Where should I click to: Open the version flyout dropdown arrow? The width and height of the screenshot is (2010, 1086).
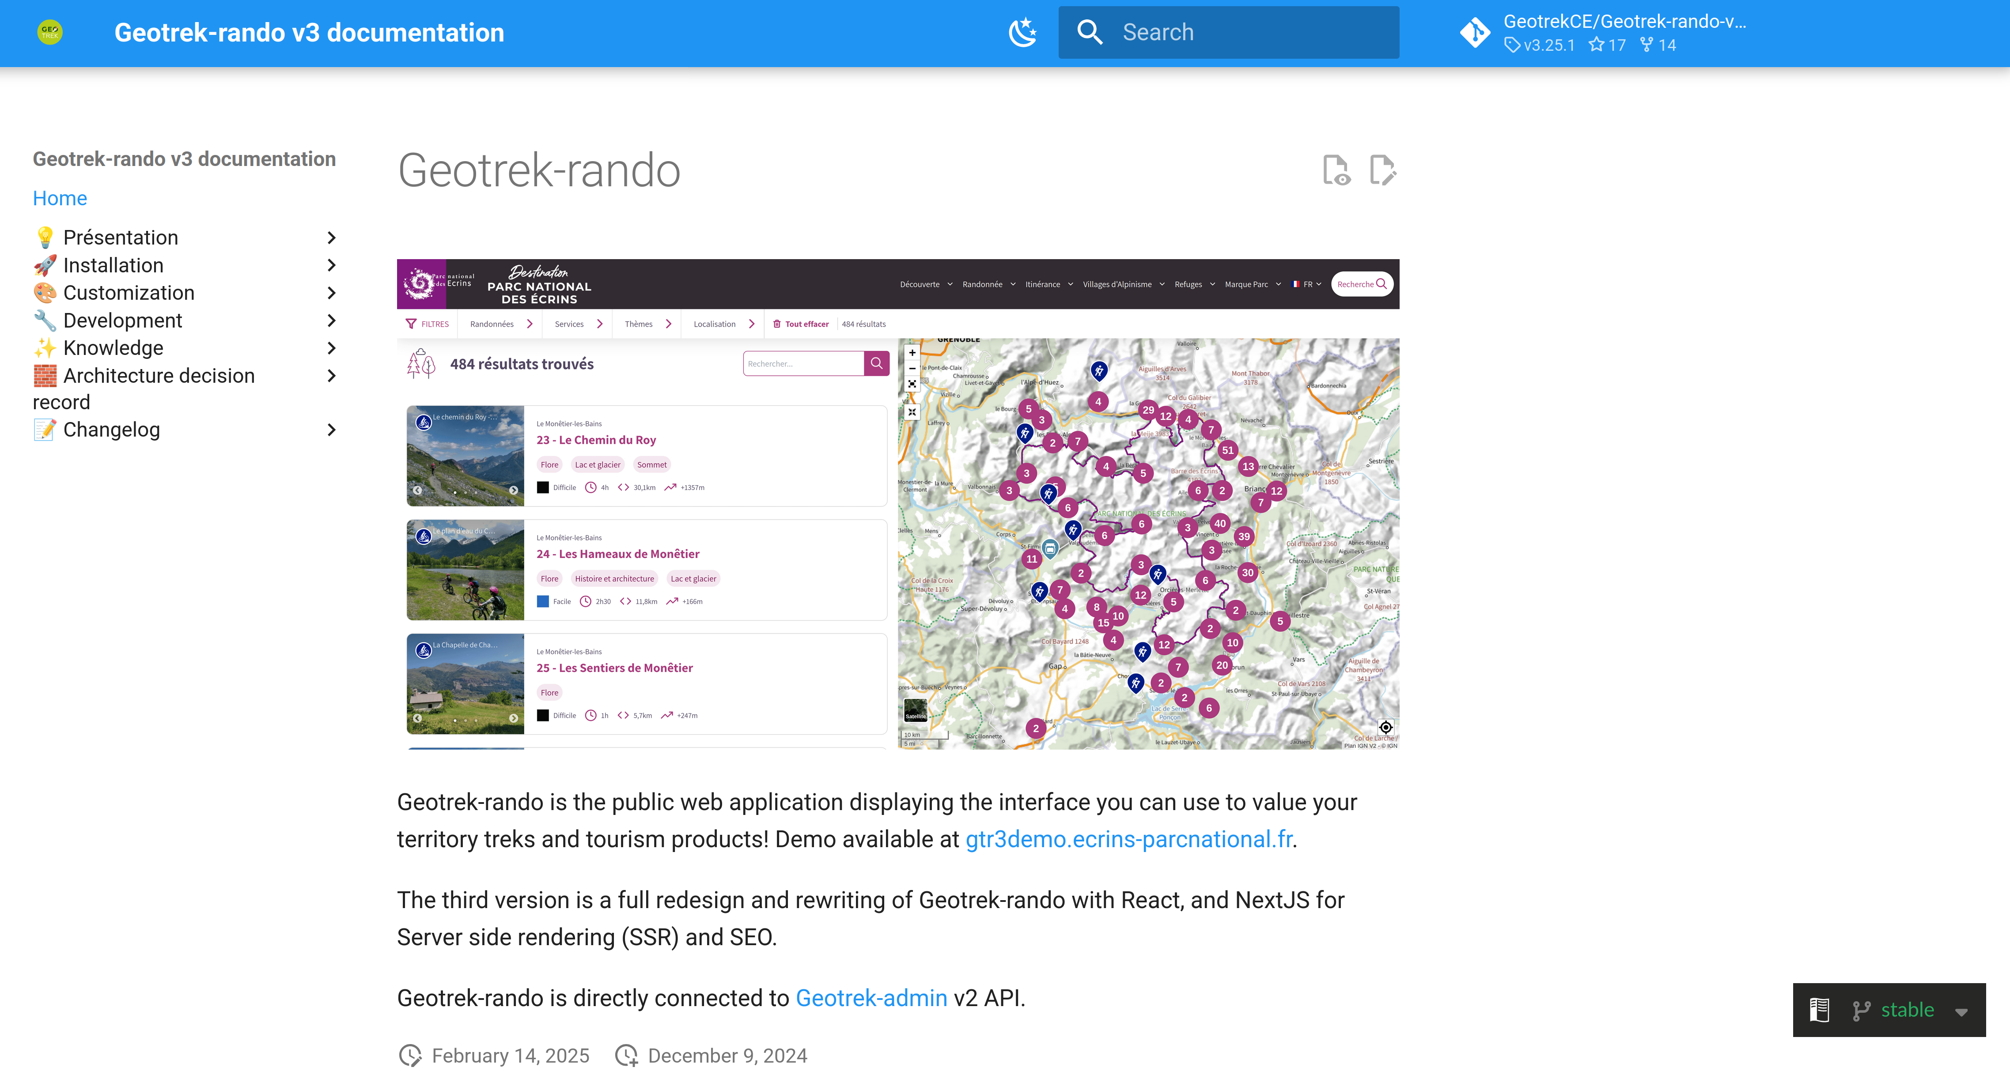tap(1961, 1012)
